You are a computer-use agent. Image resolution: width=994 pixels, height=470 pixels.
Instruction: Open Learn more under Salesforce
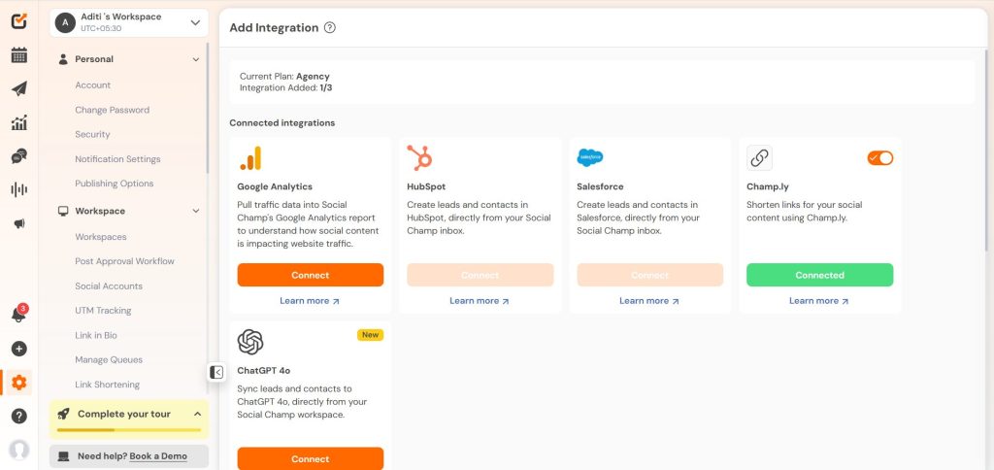(649, 301)
